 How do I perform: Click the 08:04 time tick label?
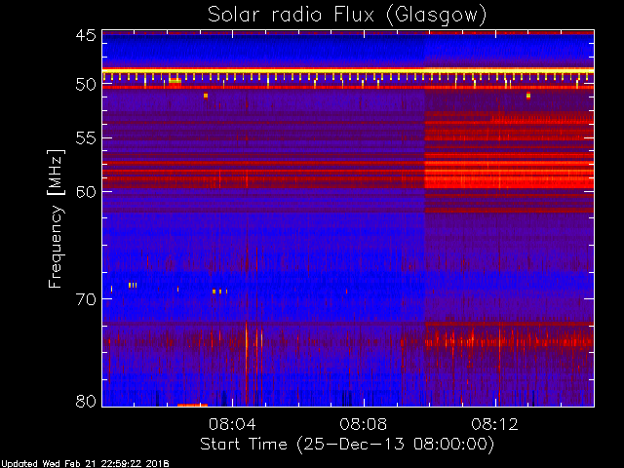coord(232,424)
